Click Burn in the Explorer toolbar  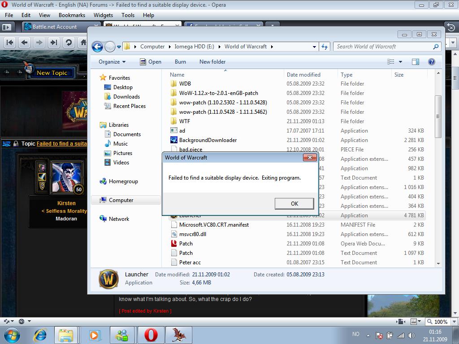coord(180,62)
